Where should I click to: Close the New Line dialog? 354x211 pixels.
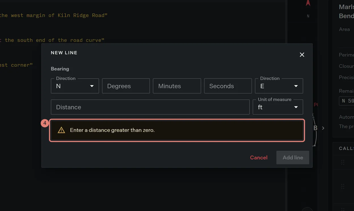(x=302, y=55)
